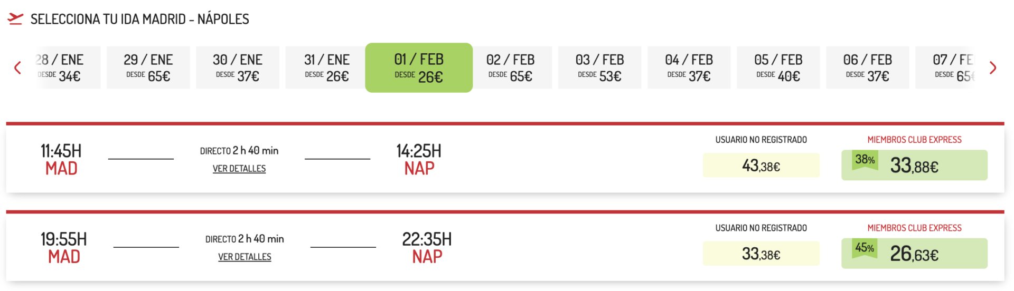Choose the 06 / FEB date tab
This screenshot has height=291, width=1014.
tap(868, 67)
